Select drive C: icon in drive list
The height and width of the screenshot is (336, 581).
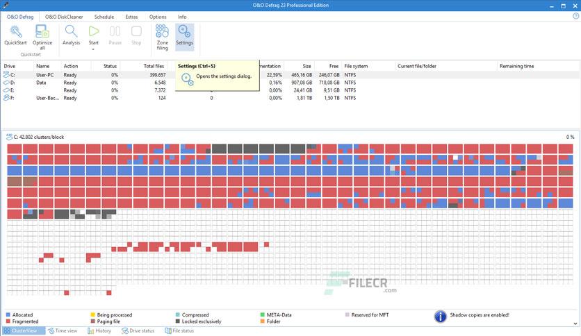[x=6, y=75]
